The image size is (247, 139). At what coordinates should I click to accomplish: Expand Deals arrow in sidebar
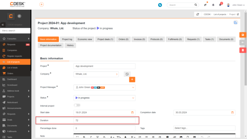(x=29, y=120)
